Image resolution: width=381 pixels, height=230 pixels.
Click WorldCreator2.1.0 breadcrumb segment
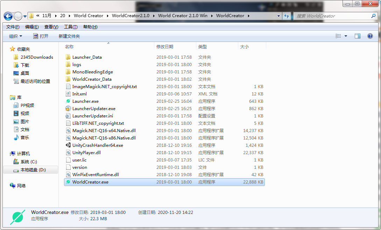point(130,16)
